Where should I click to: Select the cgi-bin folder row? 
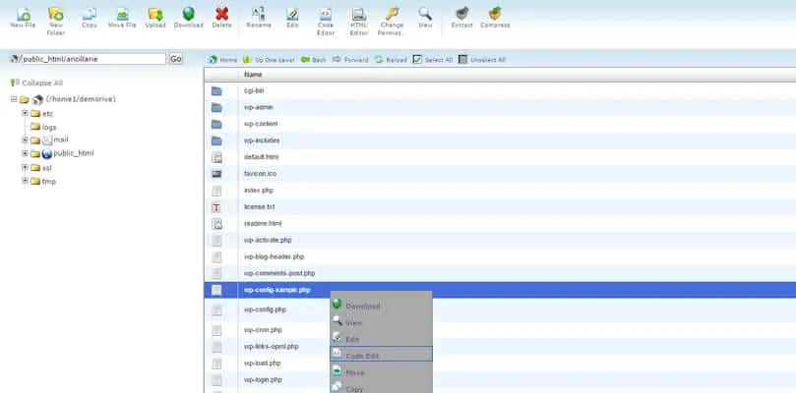tap(500, 90)
